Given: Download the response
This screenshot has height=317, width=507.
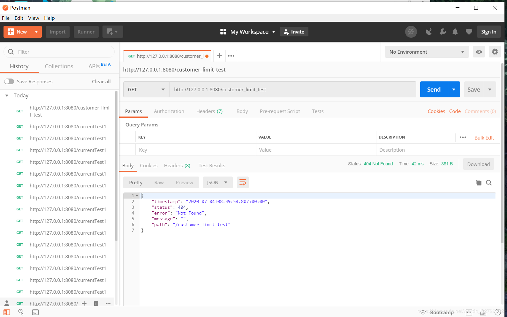Looking at the screenshot, I should tap(478, 164).
